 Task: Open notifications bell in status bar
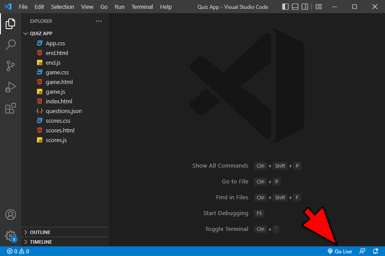pos(375,251)
